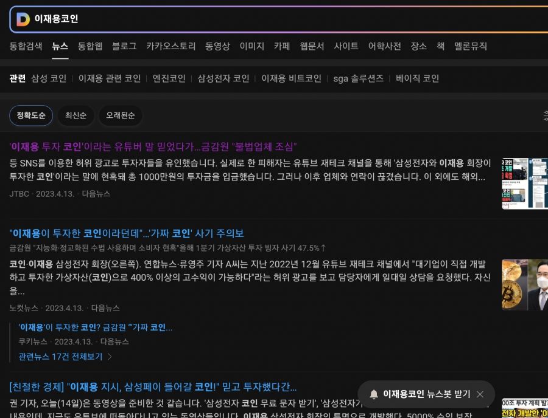This screenshot has width=548, height=418.
Task: Click 다음뉴스 link beside 노컷뉴스 source
Action: pyautogui.click(x=105, y=308)
